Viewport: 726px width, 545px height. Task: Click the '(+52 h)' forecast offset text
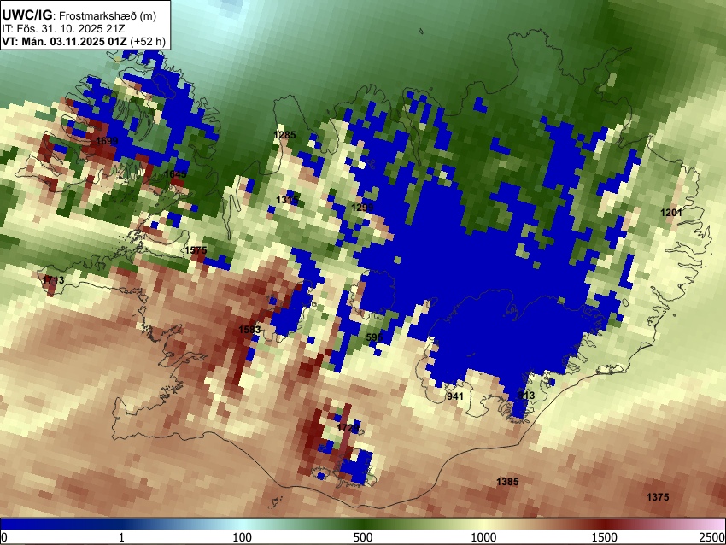click(148, 41)
